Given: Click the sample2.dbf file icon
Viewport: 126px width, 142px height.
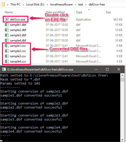Looking at the screenshot, I should [x=7, y=30].
